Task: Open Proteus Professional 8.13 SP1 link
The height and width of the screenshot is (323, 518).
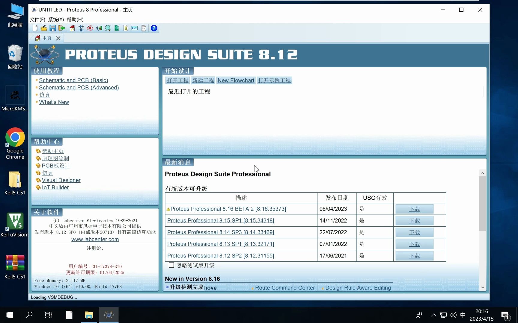Action: click(221, 244)
